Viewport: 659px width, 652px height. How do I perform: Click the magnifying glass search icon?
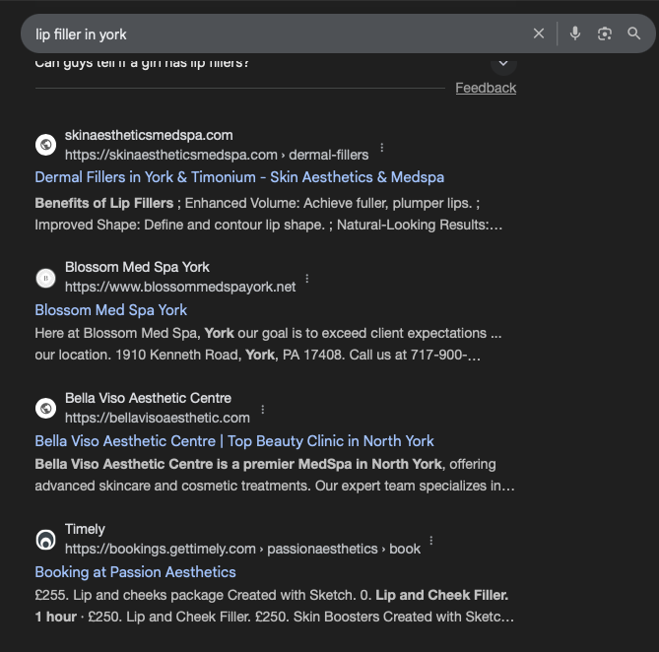[x=634, y=33]
